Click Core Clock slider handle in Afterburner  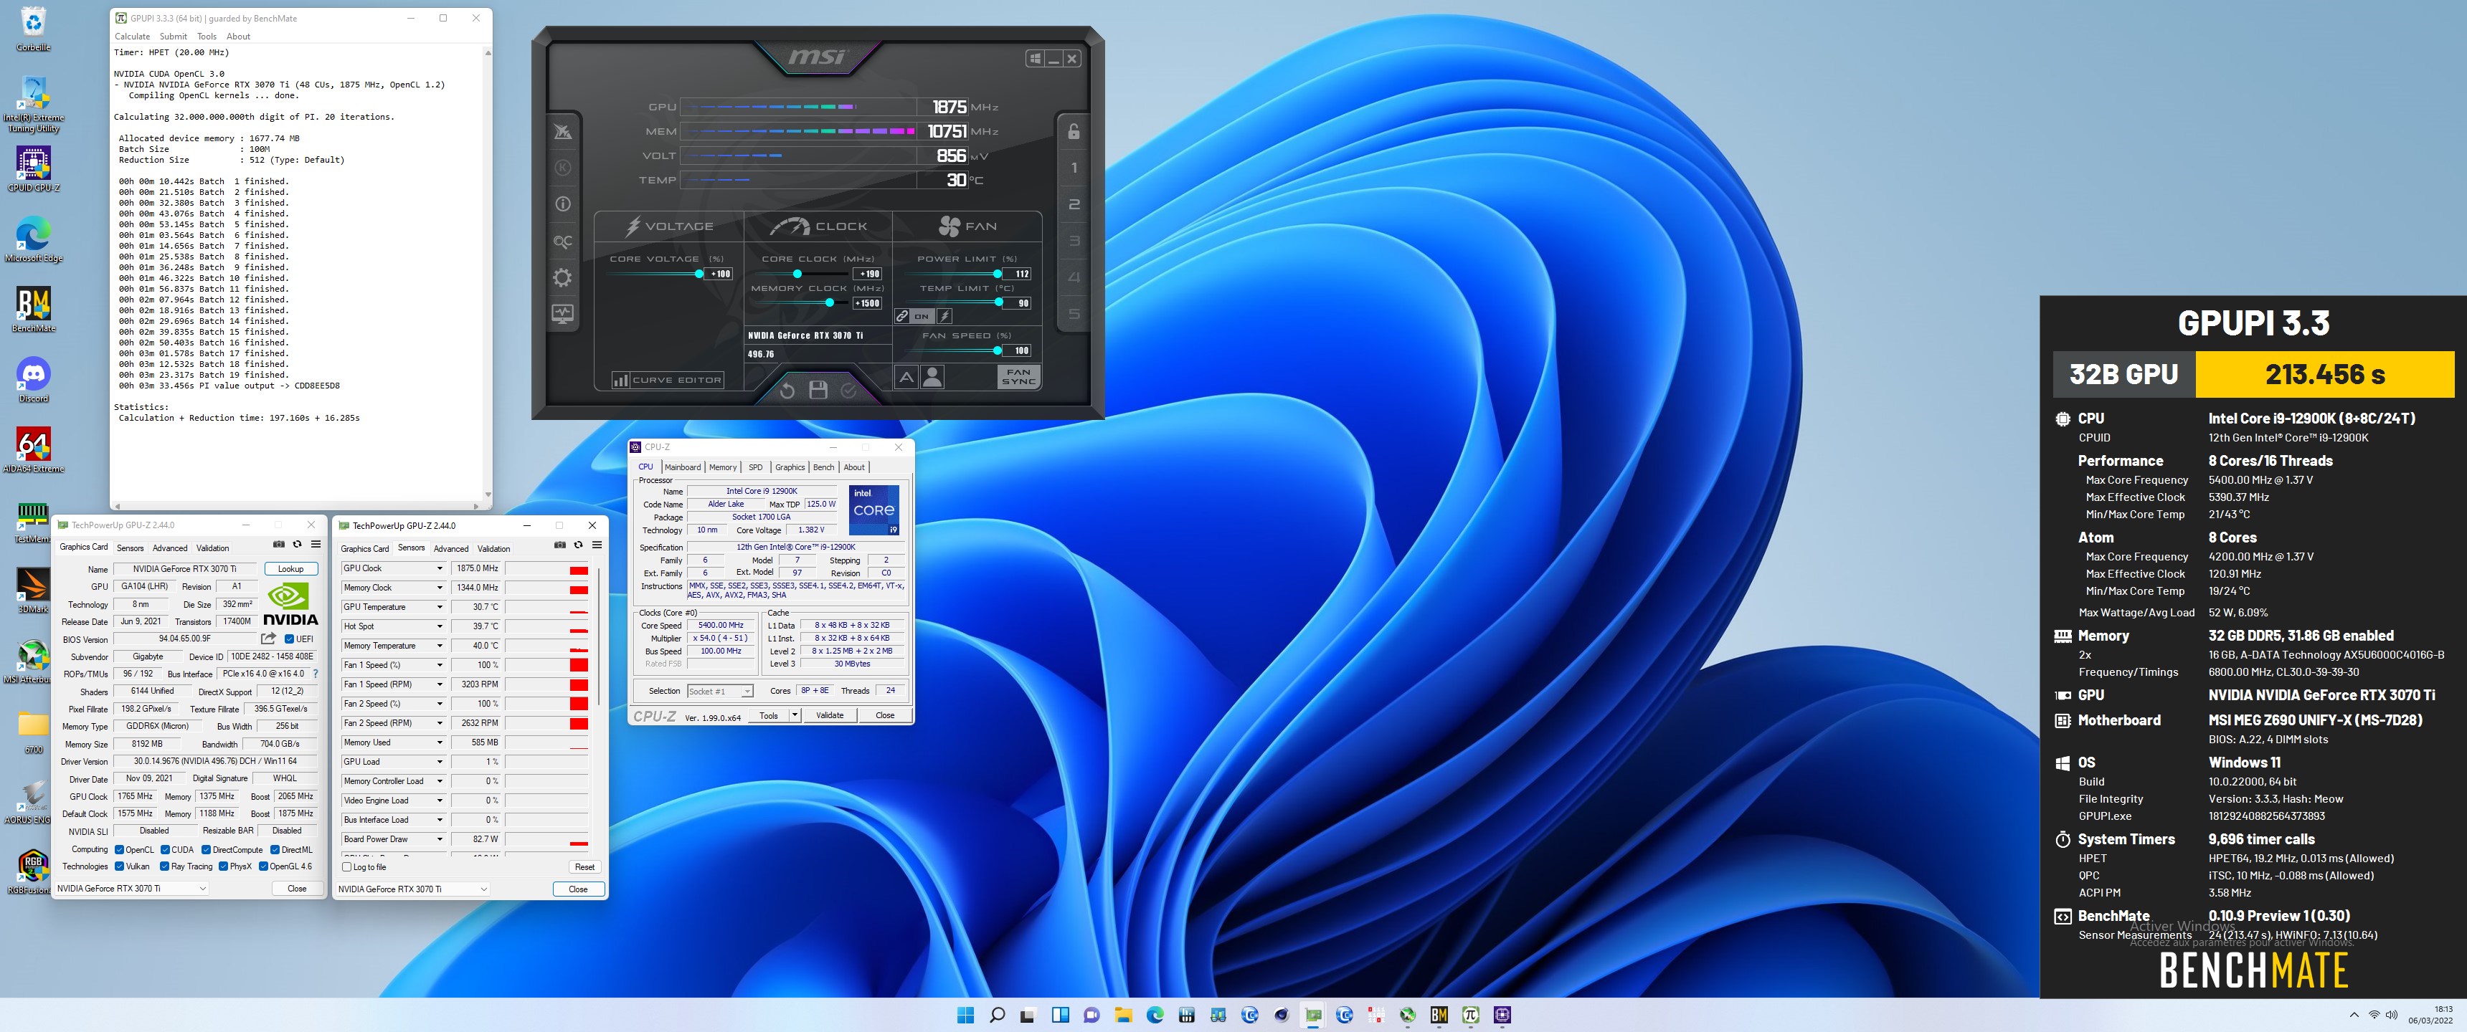tap(797, 274)
